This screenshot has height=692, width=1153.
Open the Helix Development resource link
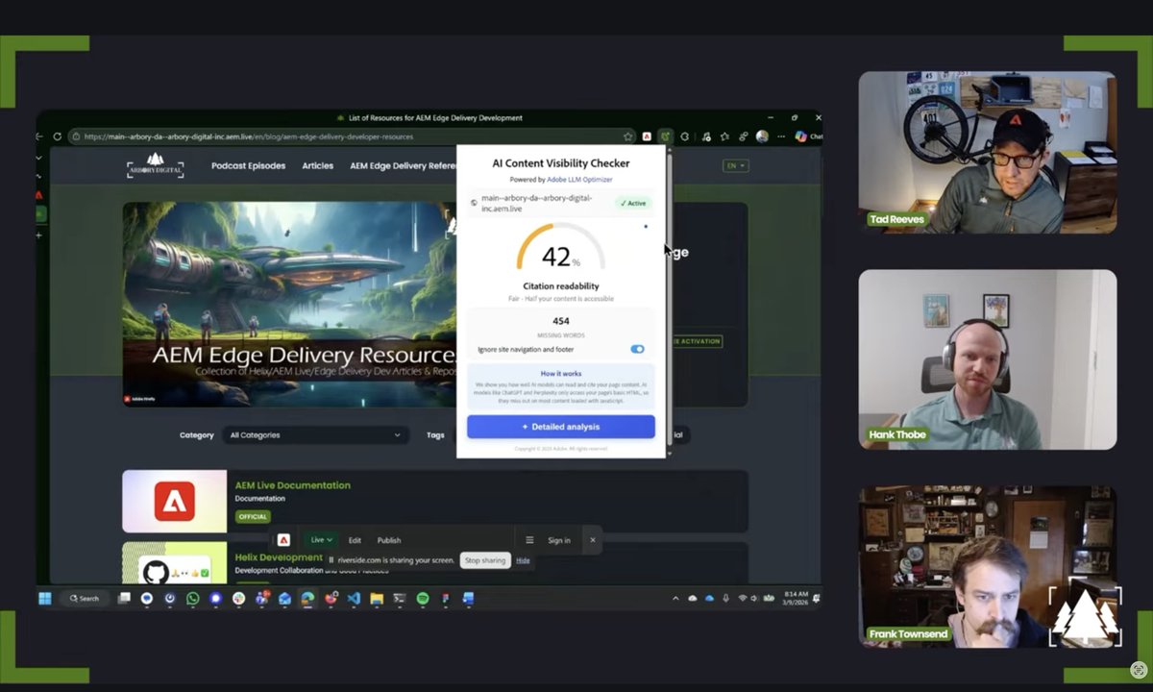pos(279,557)
